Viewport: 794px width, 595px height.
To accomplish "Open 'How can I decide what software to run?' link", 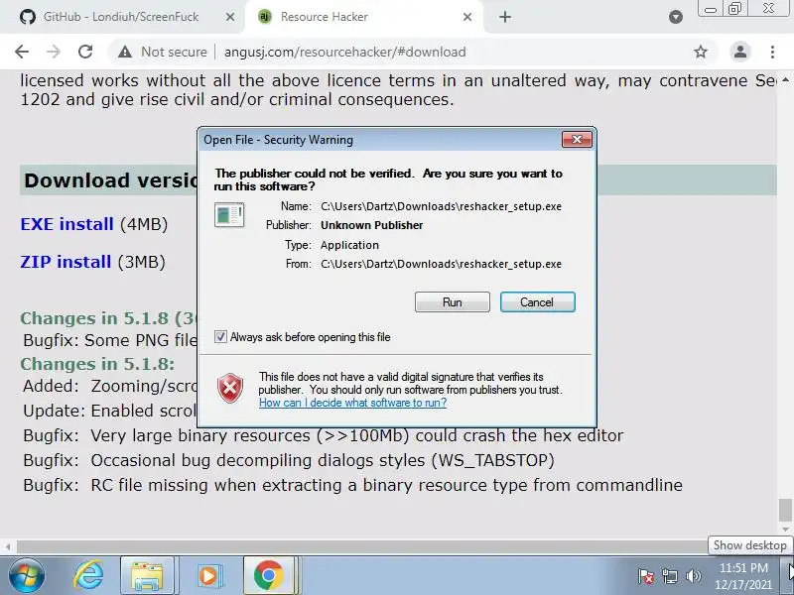I will (x=352, y=403).
